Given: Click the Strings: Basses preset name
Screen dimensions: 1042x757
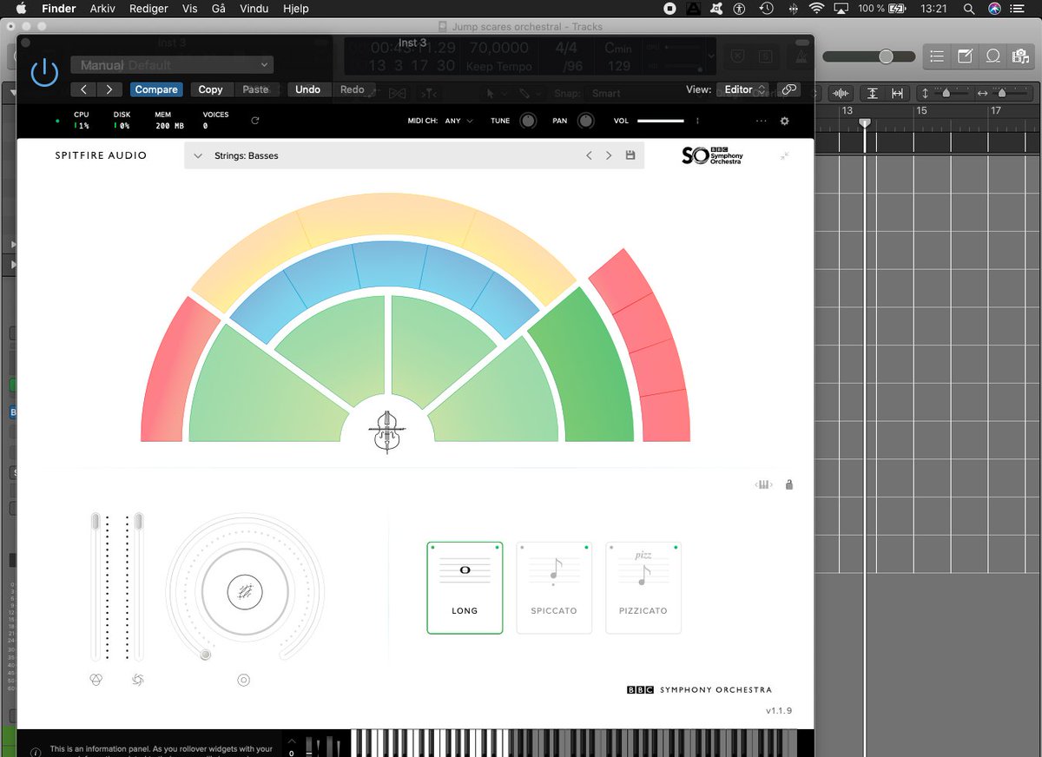Looking at the screenshot, I should click(247, 156).
